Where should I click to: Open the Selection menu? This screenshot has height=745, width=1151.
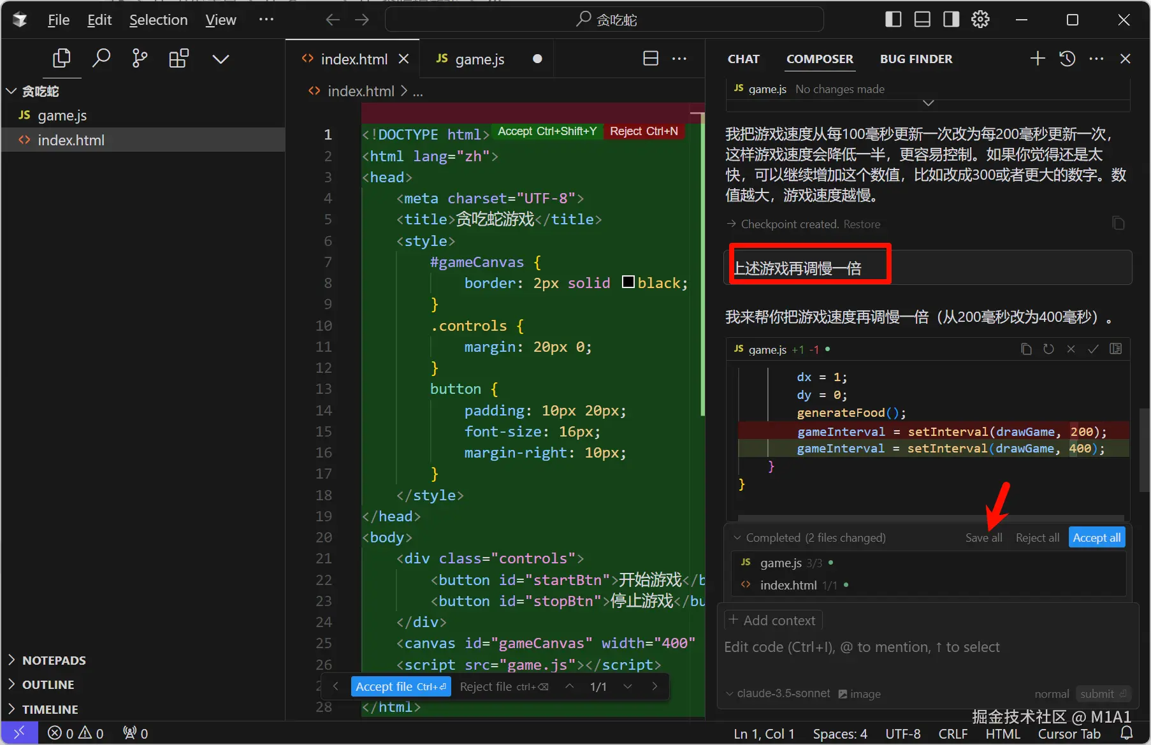click(158, 20)
